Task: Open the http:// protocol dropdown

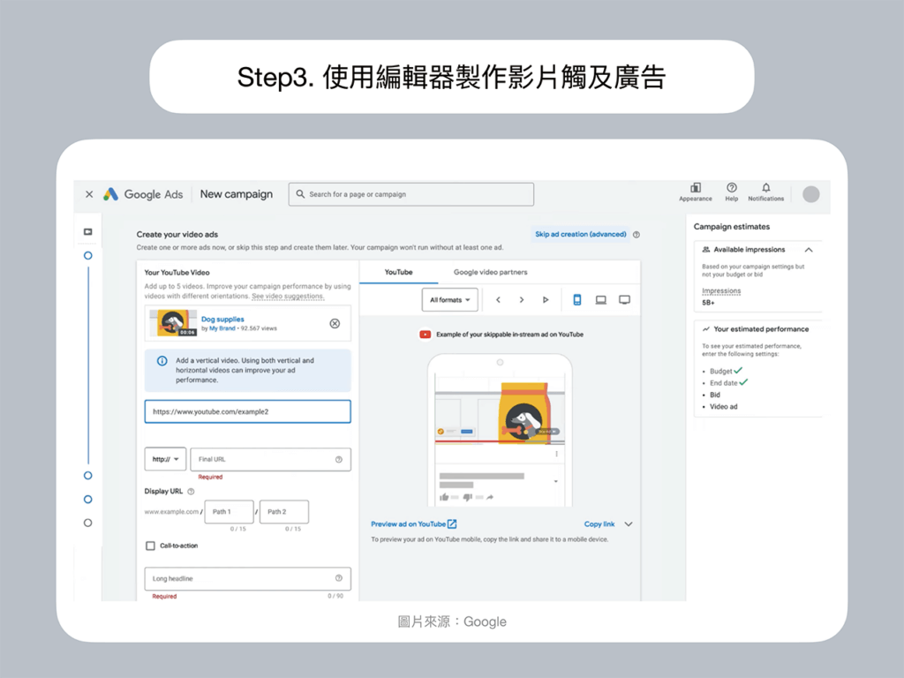Action: pos(165,459)
